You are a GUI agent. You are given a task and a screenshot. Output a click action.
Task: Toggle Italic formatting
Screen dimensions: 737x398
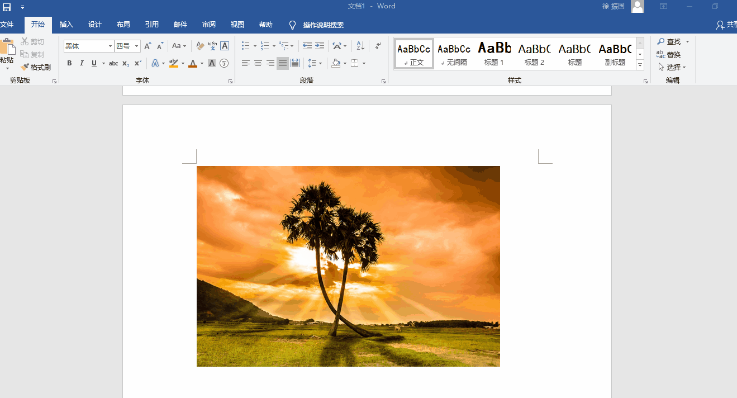tap(82, 63)
